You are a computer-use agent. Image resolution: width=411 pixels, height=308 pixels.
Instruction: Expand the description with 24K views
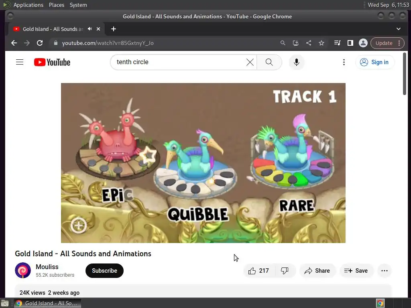[x=203, y=291]
